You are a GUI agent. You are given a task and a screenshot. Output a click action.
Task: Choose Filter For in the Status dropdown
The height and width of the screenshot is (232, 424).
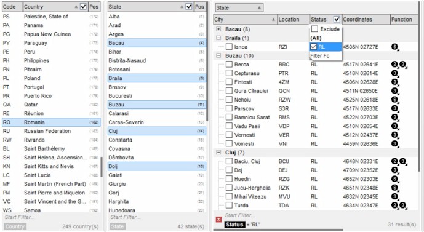326,56
